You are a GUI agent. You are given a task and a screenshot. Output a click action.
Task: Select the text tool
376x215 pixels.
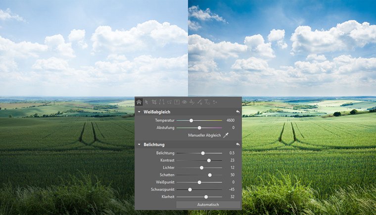point(207,102)
